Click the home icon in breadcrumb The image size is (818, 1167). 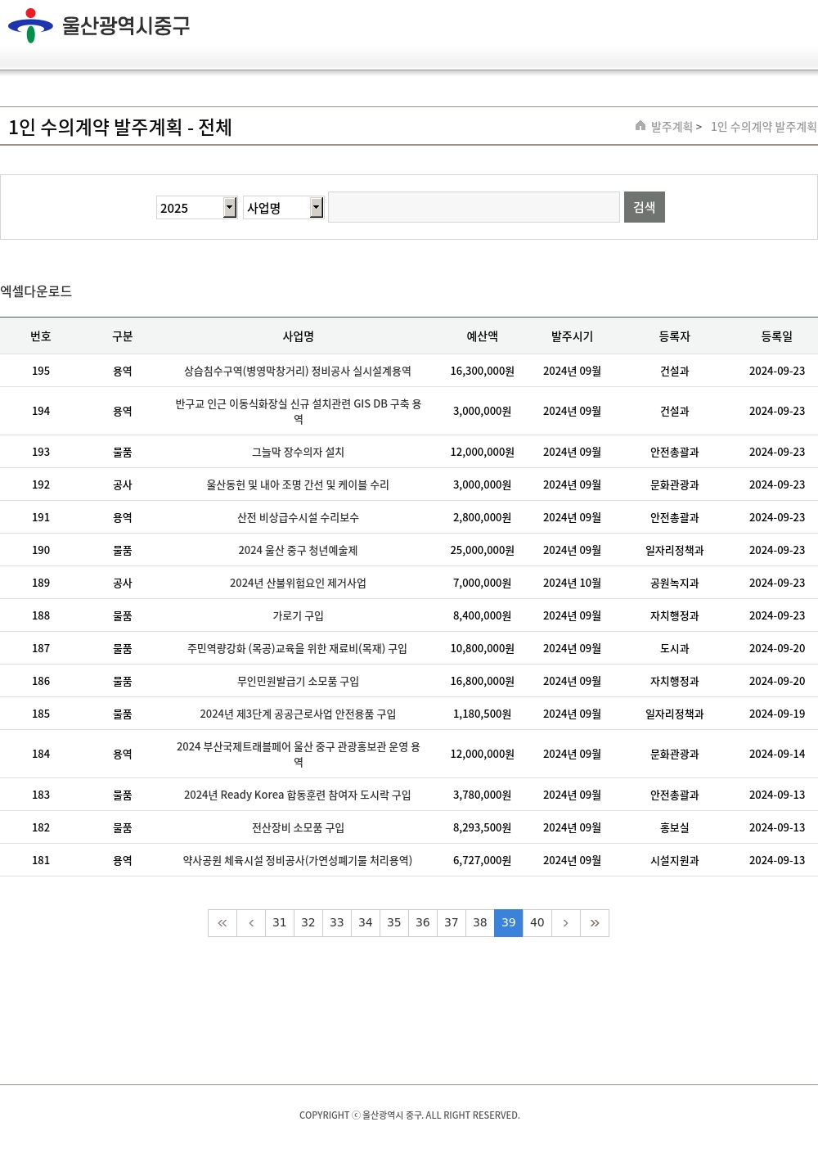pos(640,125)
